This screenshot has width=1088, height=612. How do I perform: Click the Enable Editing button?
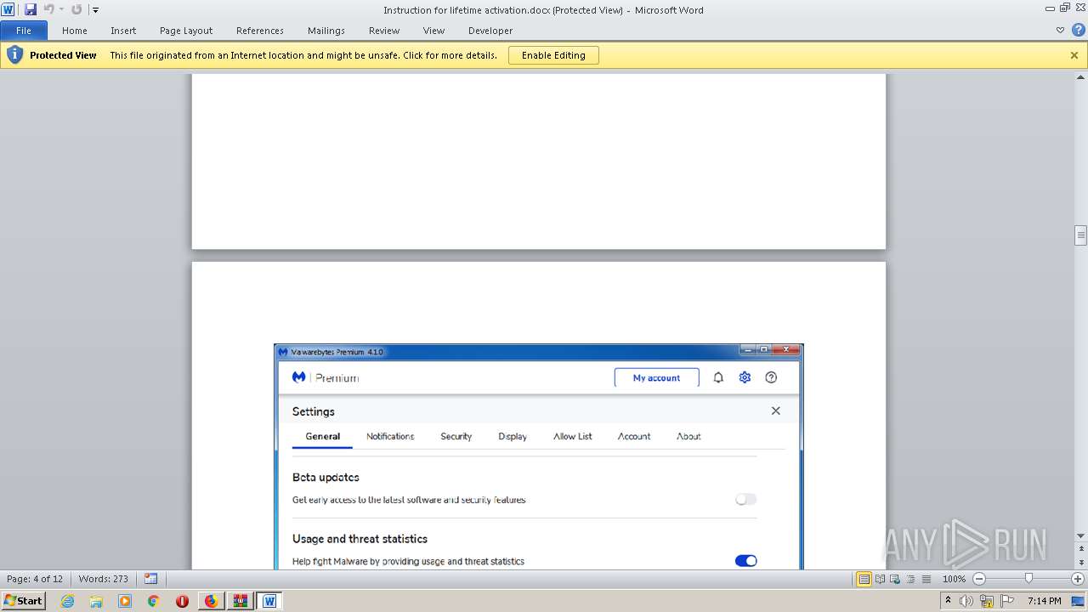tap(553, 55)
